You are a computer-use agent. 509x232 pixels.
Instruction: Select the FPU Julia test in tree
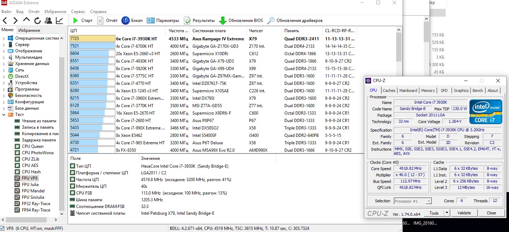click(30, 185)
